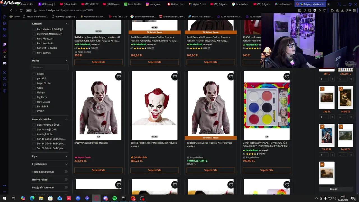This screenshot has height=202, width=359.
Task: Open Discord icon in browser sidebar
Action: pos(4,63)
